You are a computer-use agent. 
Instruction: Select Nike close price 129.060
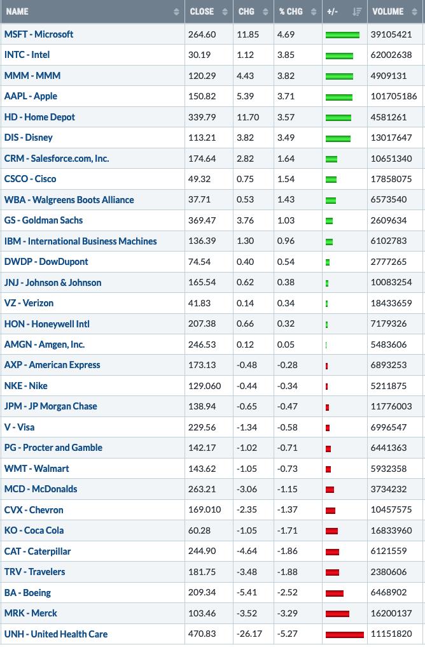pyautogui.click(x=204, y=386)
